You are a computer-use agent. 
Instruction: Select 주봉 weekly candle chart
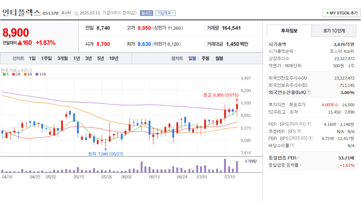(x=206, y=58)
